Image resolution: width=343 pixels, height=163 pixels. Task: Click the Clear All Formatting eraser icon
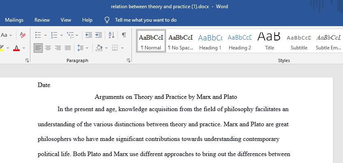click(x=23, y=35)
